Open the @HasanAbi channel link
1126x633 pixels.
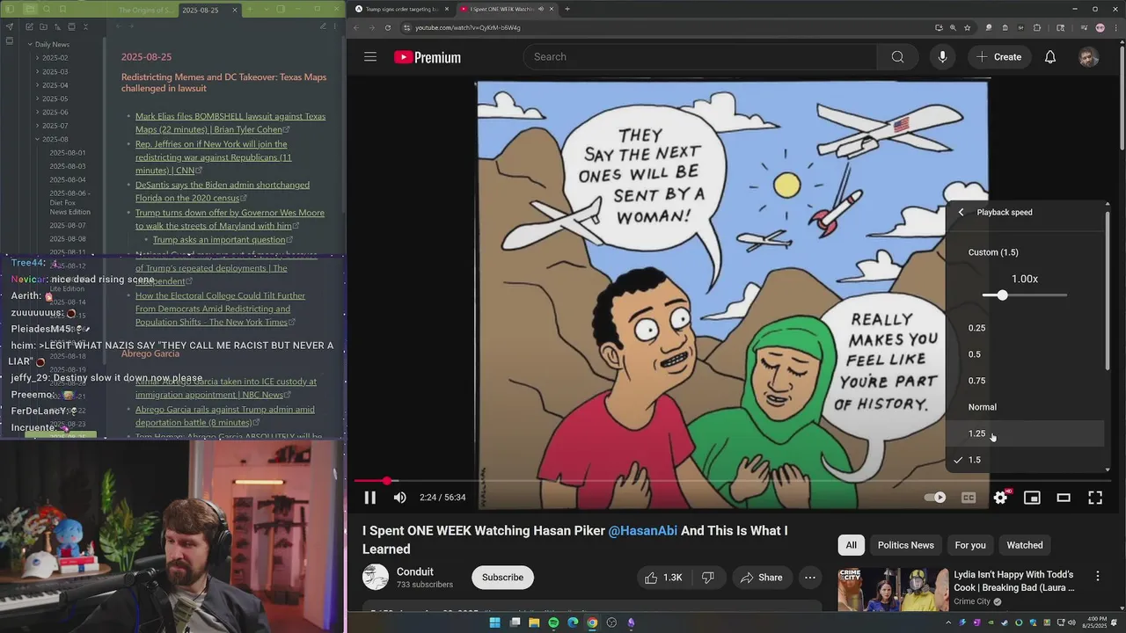pyautogui.click(x=643, y=531)
